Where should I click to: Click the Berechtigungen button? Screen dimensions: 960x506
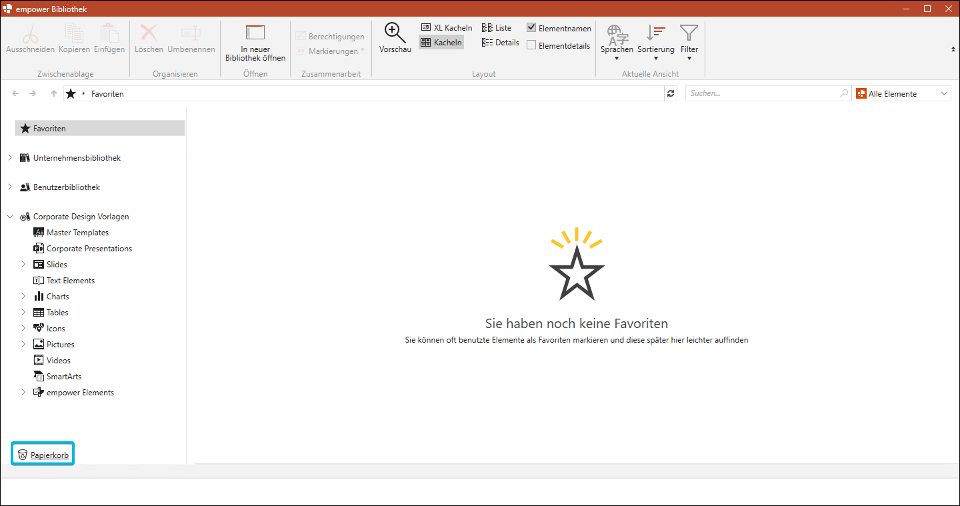click(330, 37)
